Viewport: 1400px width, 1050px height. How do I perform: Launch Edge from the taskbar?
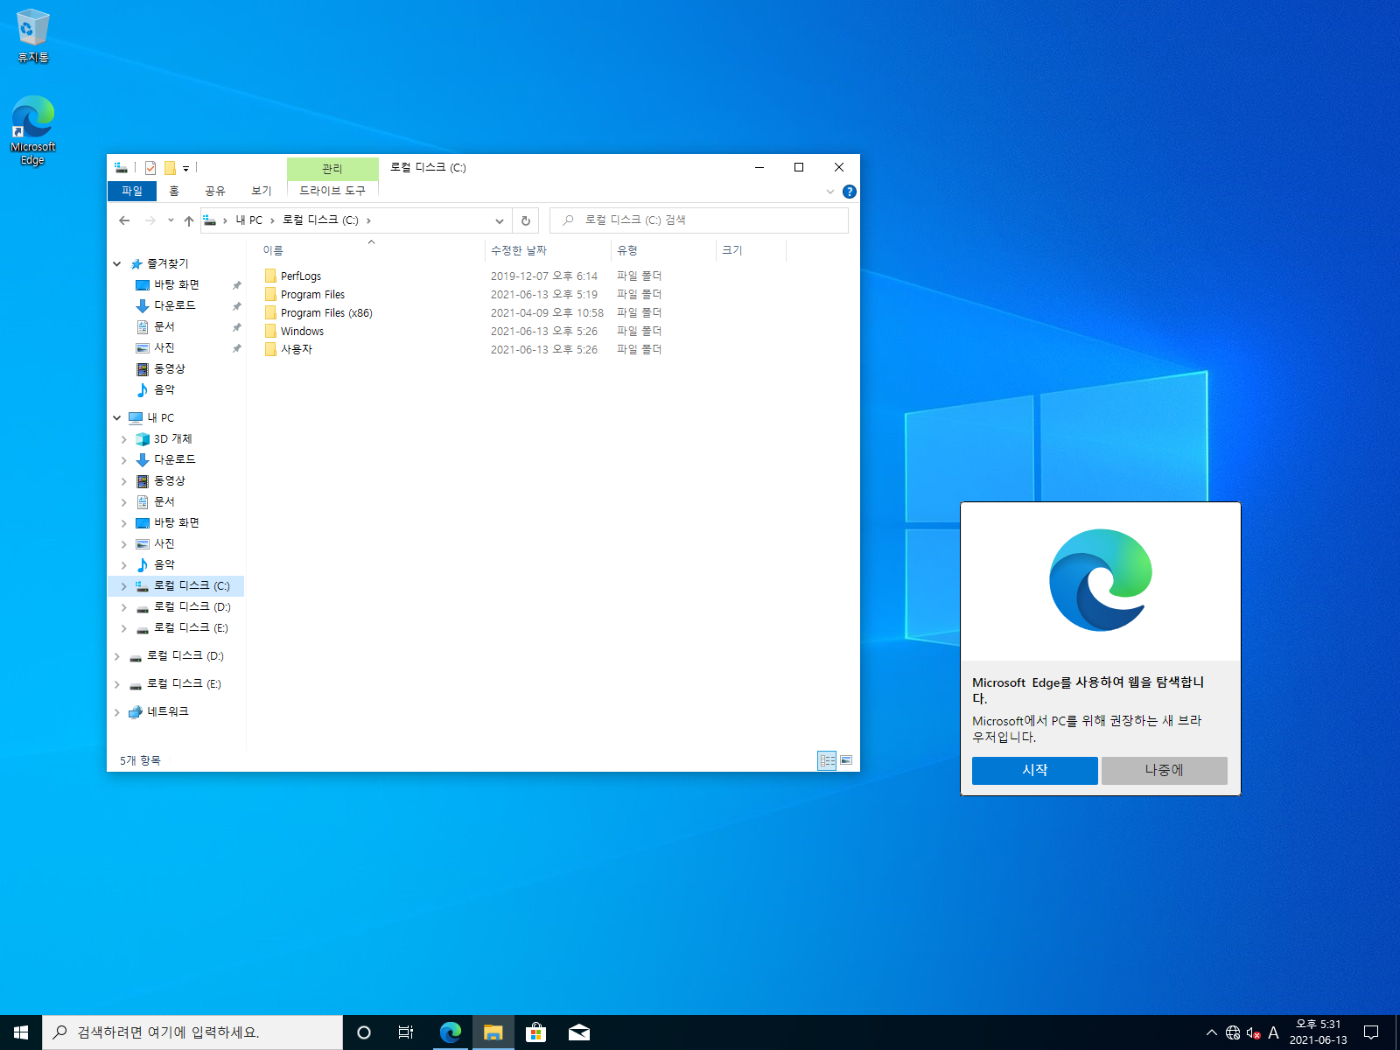click(451, 1032)
